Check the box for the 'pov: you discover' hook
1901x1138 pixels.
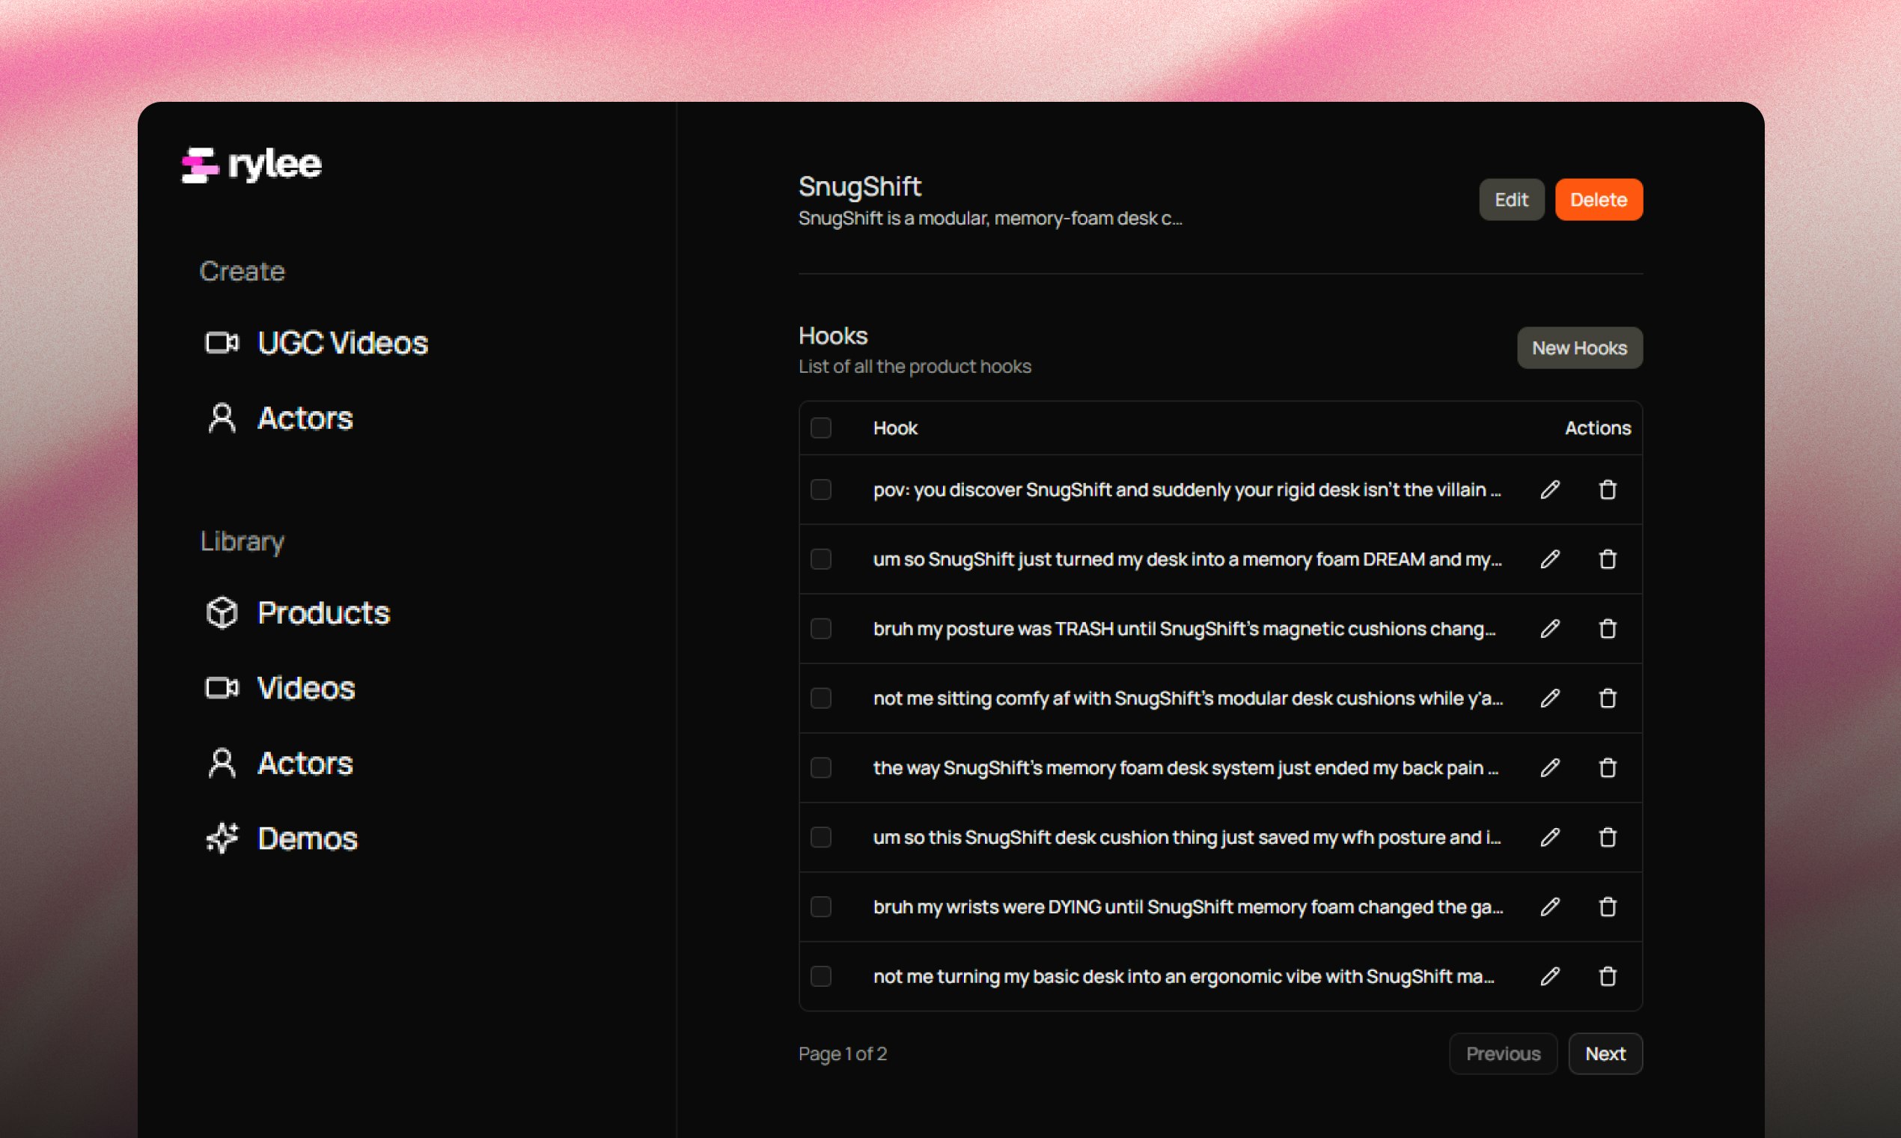[x=820, y=489]
